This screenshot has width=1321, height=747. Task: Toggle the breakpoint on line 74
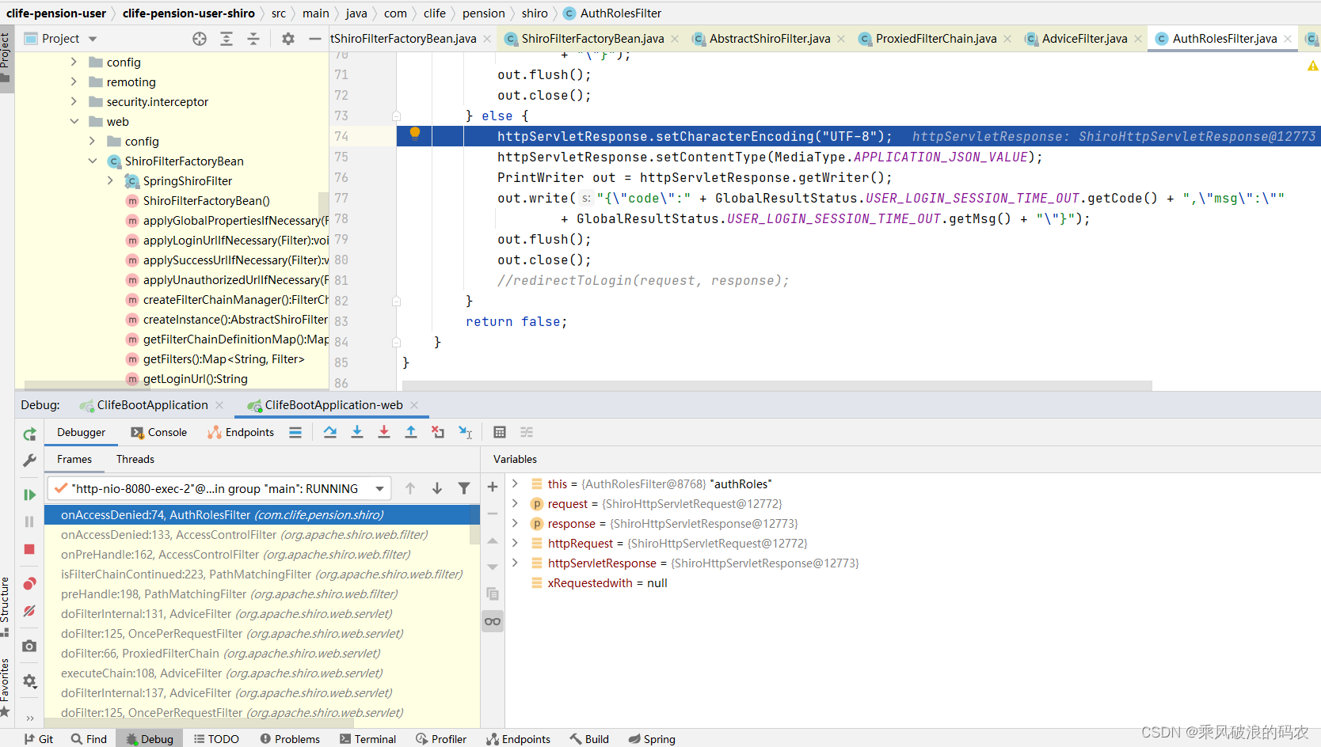click(x=414, y=134)
